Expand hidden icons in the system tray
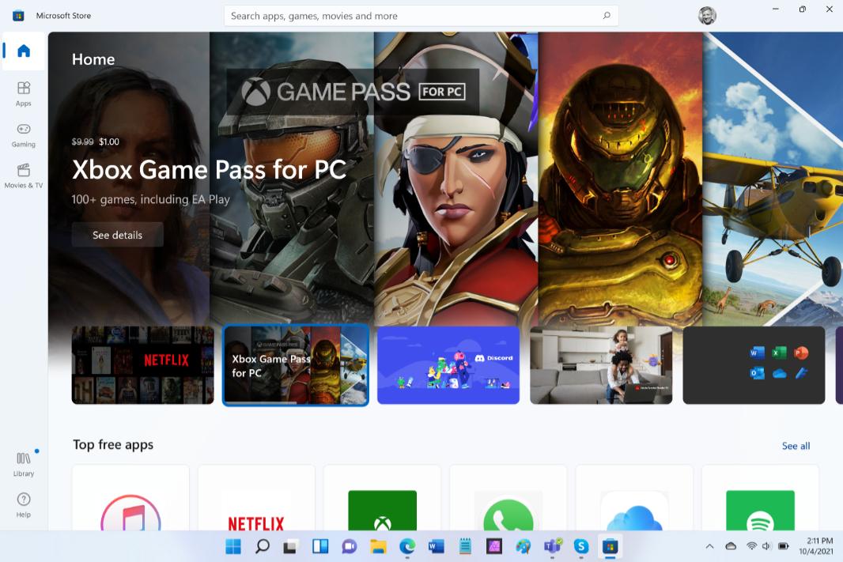843x562 pixels. [x=709, y=545]
